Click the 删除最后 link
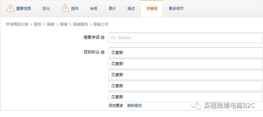The width and height of the screenshot is (263, 117). 134,105
